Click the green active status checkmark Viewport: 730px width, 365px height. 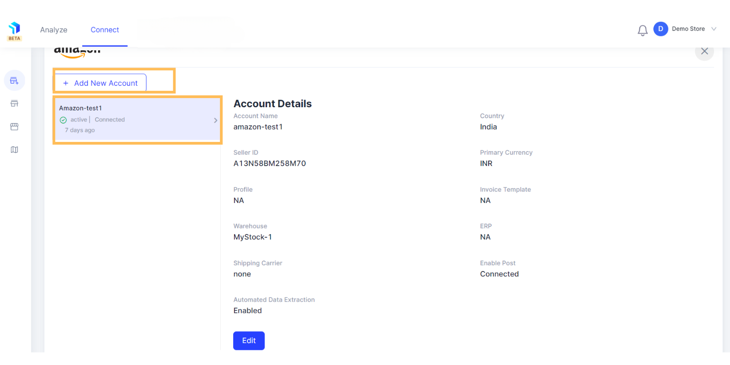(63, 120)
